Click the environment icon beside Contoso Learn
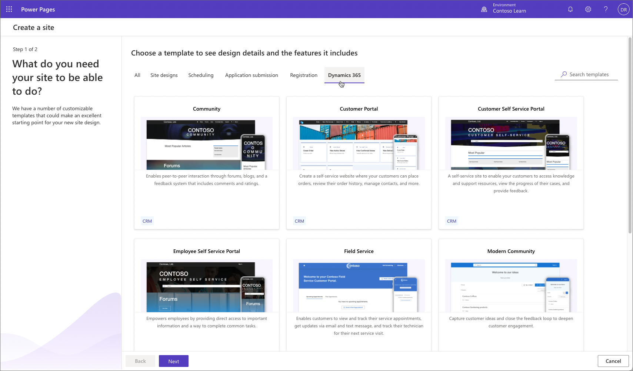Viewport: 633px width, 371px height. pyautogui.click(x=484, y=9)
